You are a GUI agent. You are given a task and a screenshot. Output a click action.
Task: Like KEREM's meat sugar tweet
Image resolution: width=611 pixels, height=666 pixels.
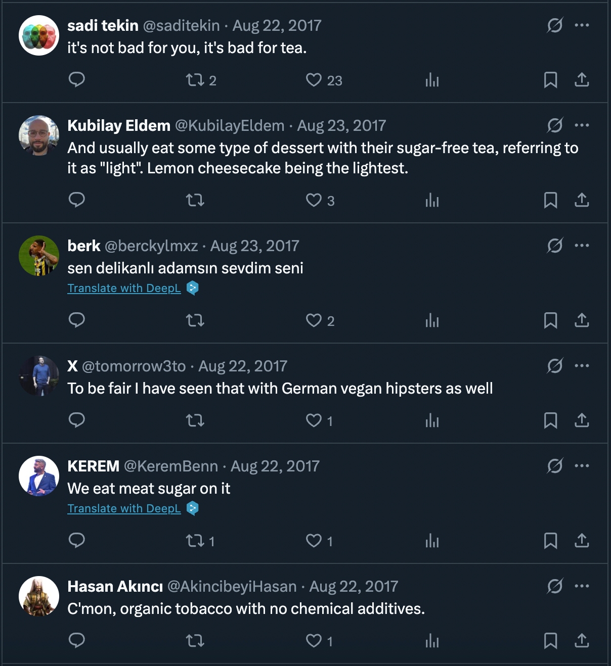coord(314,541)
